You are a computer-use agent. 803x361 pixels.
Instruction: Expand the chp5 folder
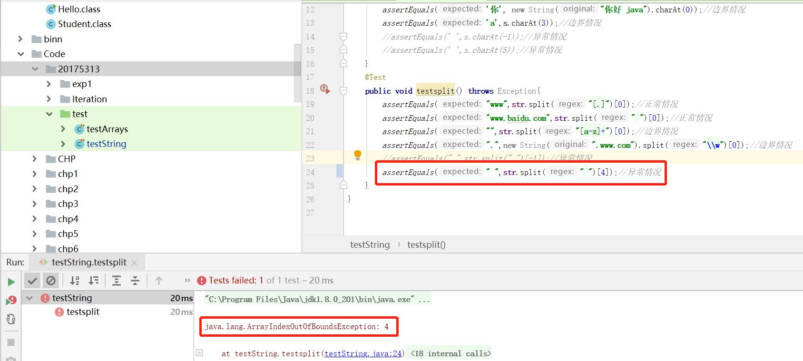34,234
